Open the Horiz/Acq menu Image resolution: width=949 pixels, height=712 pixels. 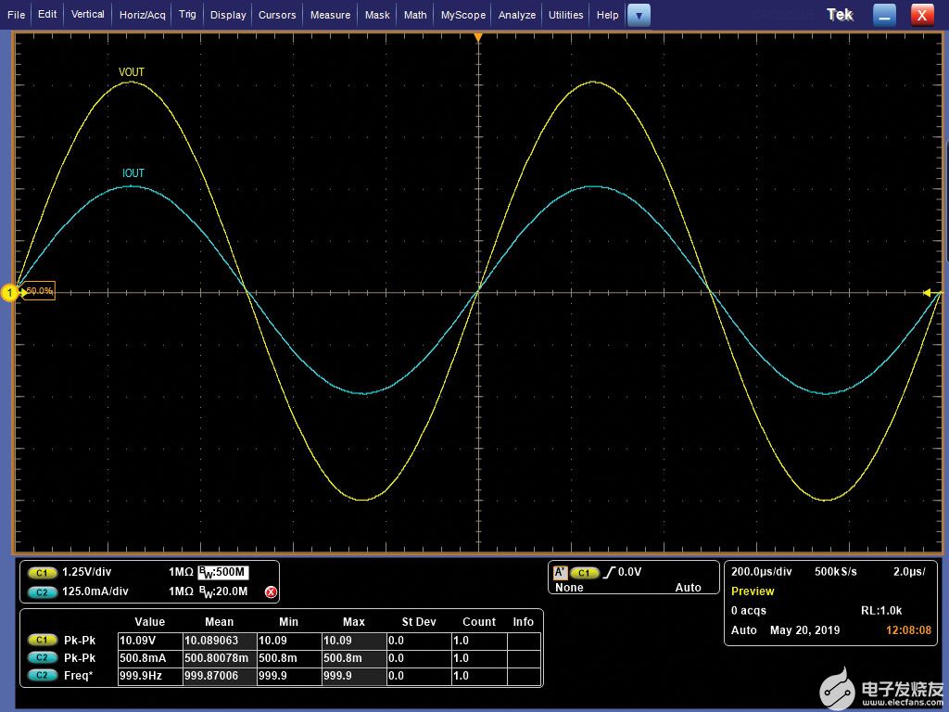(x=142, y=15)
